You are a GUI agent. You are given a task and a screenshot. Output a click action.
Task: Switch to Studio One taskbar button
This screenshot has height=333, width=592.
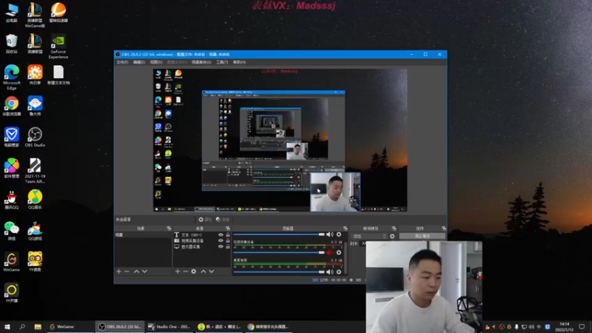[169, 326]
